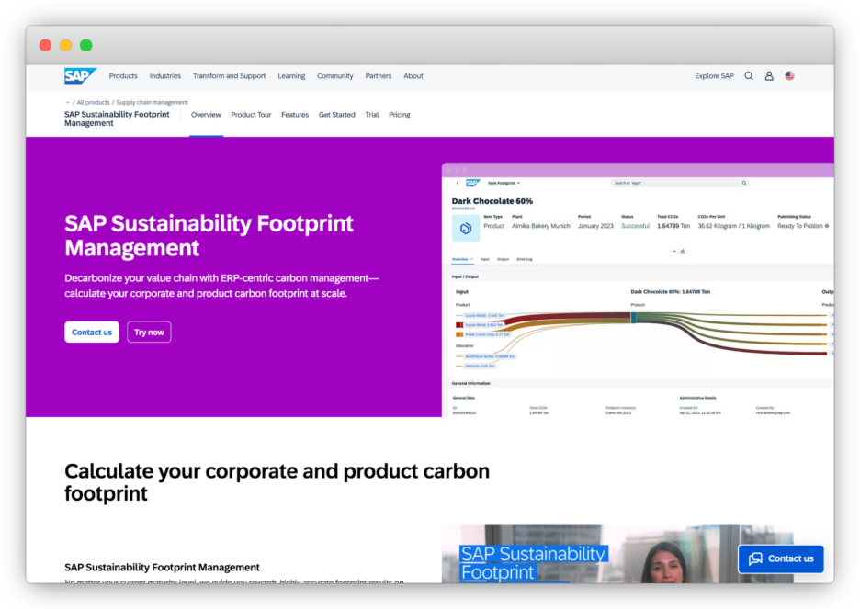
Task: Open the Community menu
Action: pos(335,76)
